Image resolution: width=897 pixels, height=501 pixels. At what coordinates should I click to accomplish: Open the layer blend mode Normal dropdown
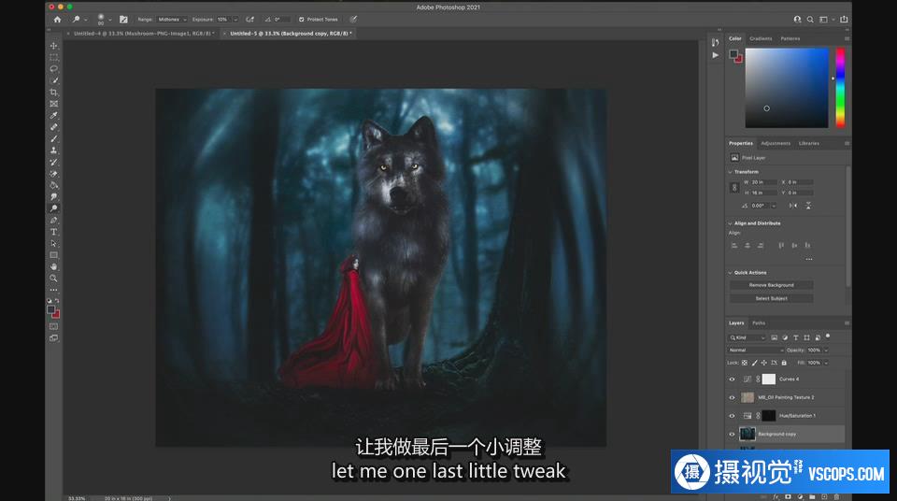[x=756, y=350]
